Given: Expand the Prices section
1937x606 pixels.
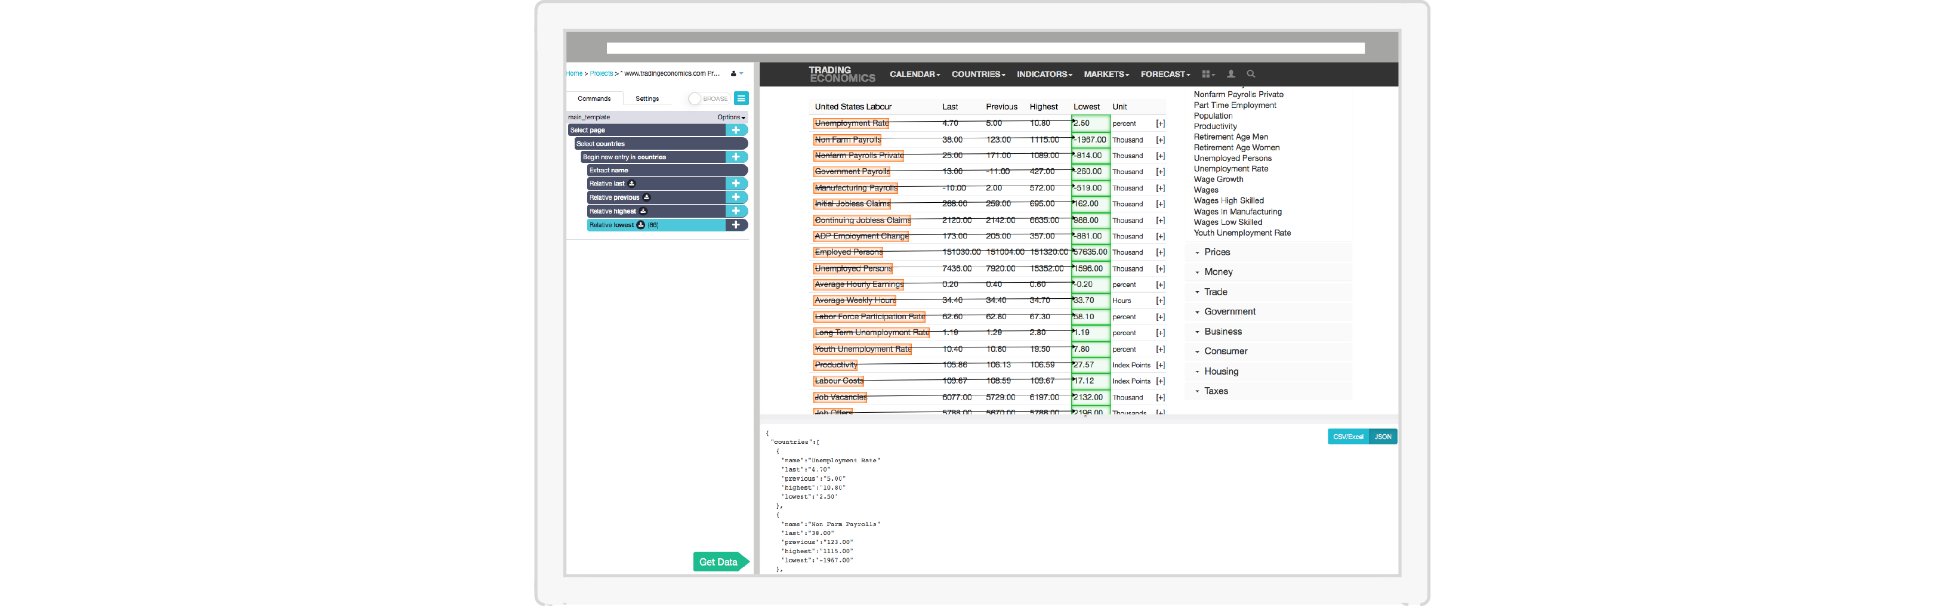Looking at the screenshot, I should (1216, 252).
